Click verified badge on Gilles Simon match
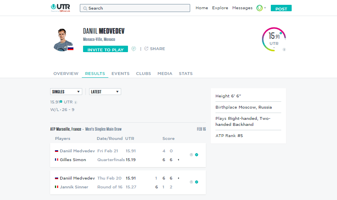 [x=197, y=155]
